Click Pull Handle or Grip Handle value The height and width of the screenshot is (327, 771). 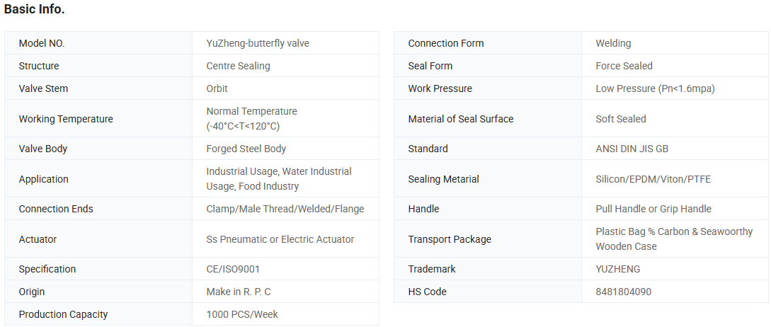[653, 209]
